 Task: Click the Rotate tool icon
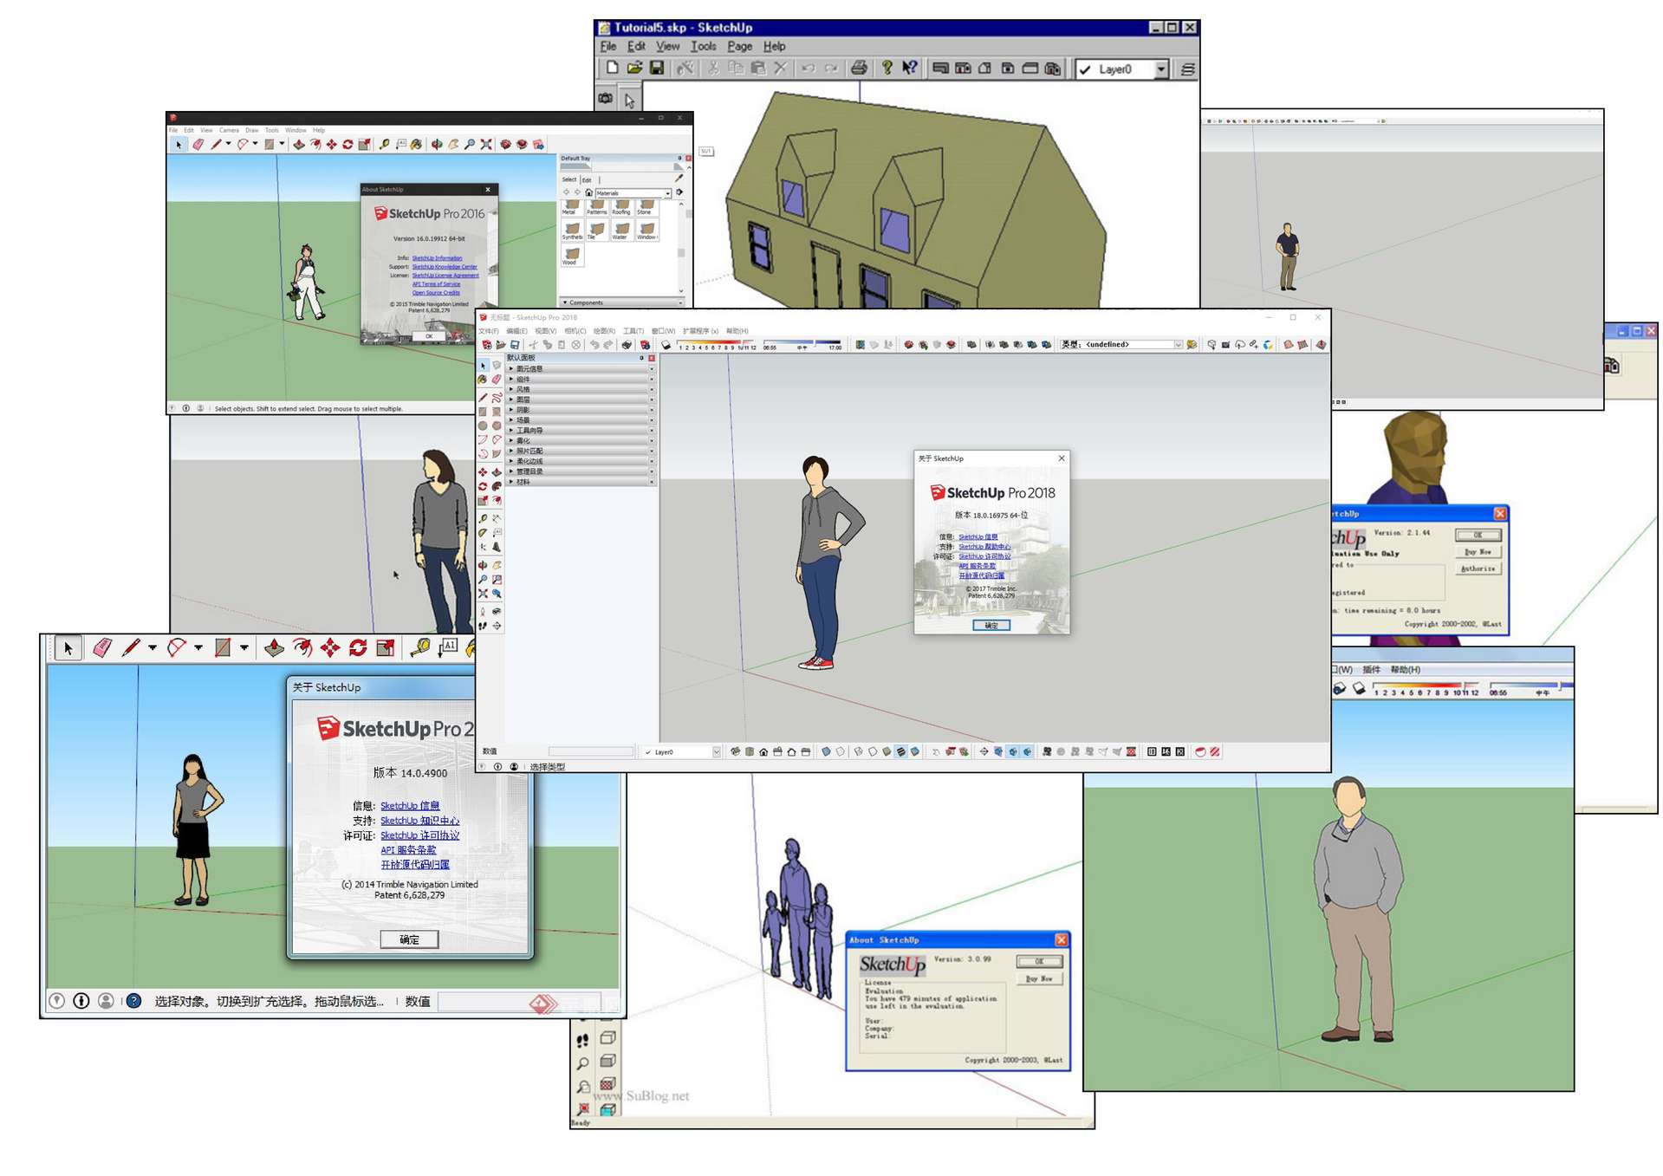coord(358,647)
